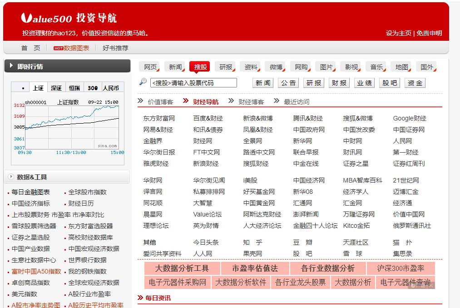The image size is (460, 308).
Task: Click the 资金 button
Action: click(x=415, y=83)
